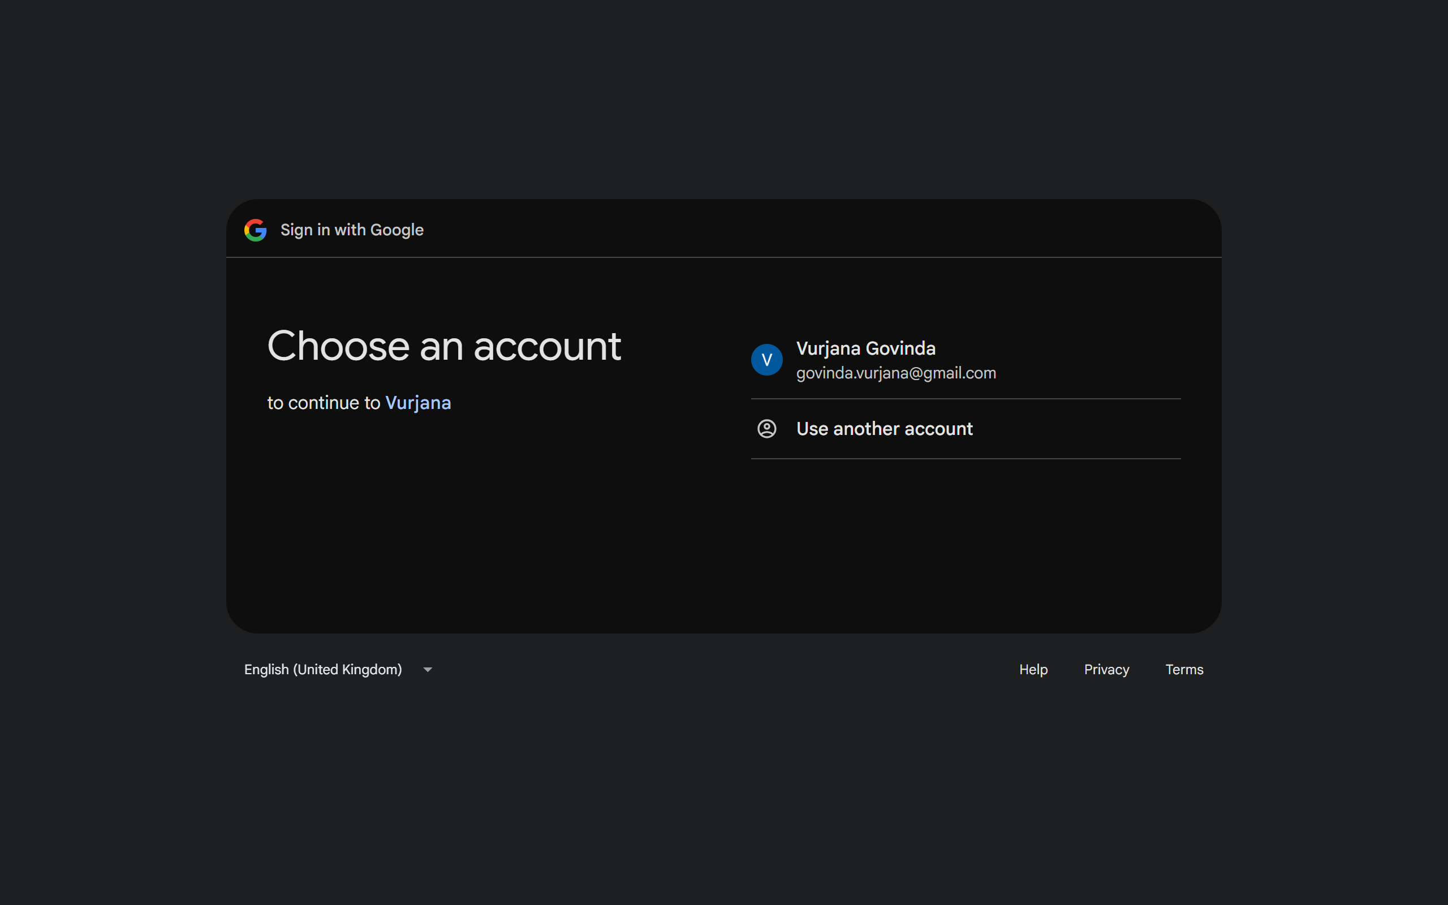The image size is (1448, 905).
Task: Click the person icon beside Use another account
Action: click(766, 429)
